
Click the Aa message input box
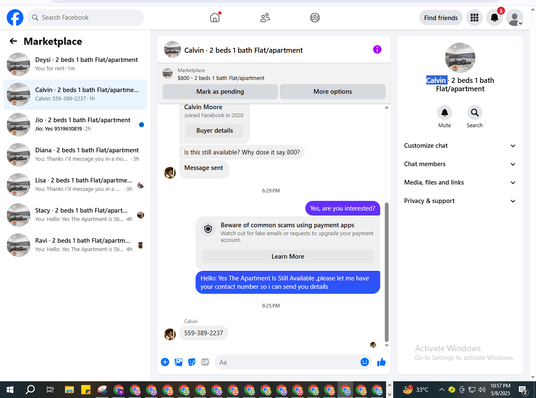click(x=293, y=362)
